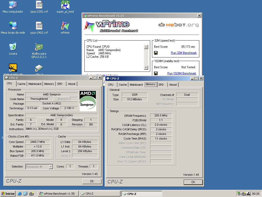
Task: Open the Processor #1 selection dropdown
Action: (x=51, y=167)
